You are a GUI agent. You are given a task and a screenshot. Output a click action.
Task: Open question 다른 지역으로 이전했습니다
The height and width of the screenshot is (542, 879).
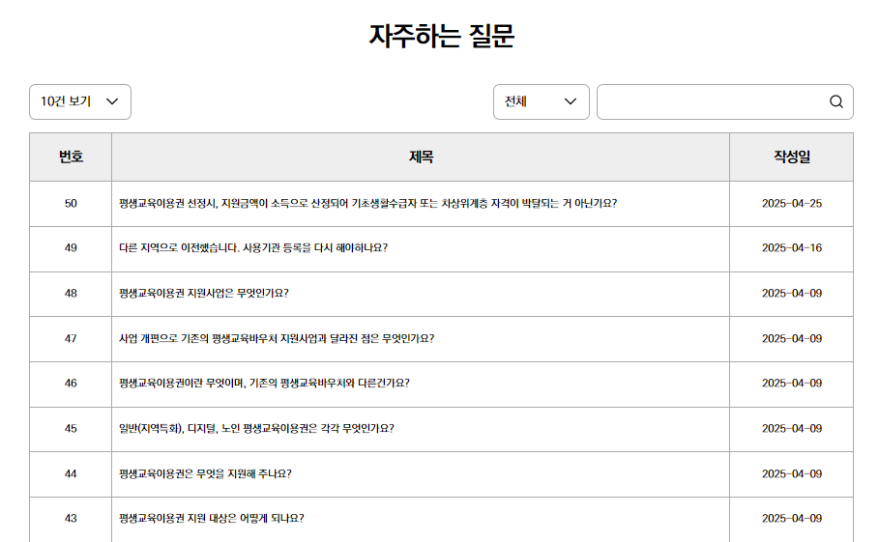click(x=253, y=248)
